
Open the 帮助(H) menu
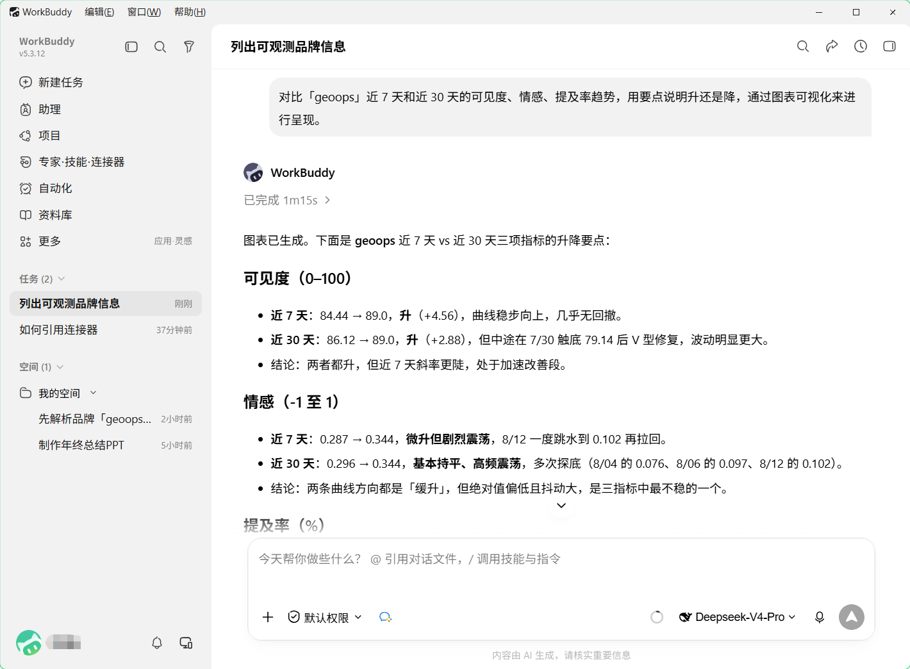tap(190, 12)
